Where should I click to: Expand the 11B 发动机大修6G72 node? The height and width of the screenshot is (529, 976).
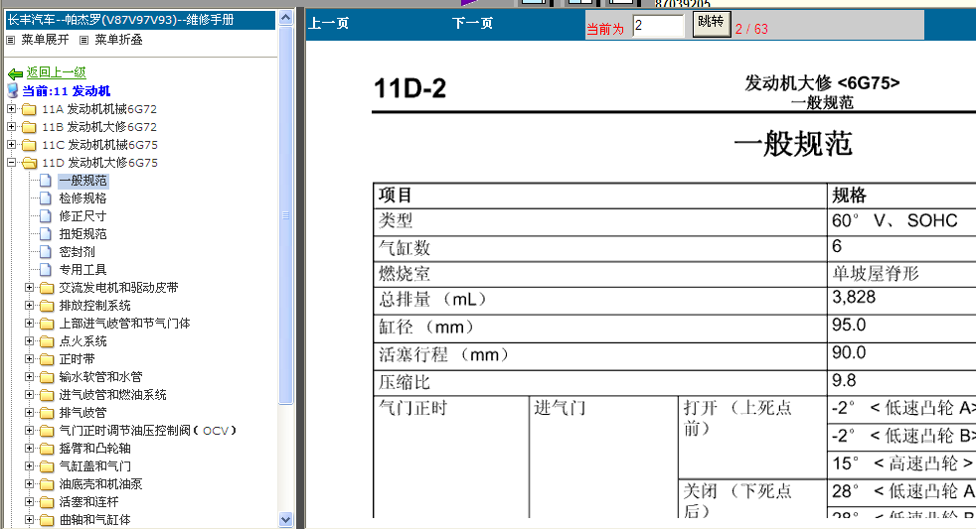coord(11,127)
